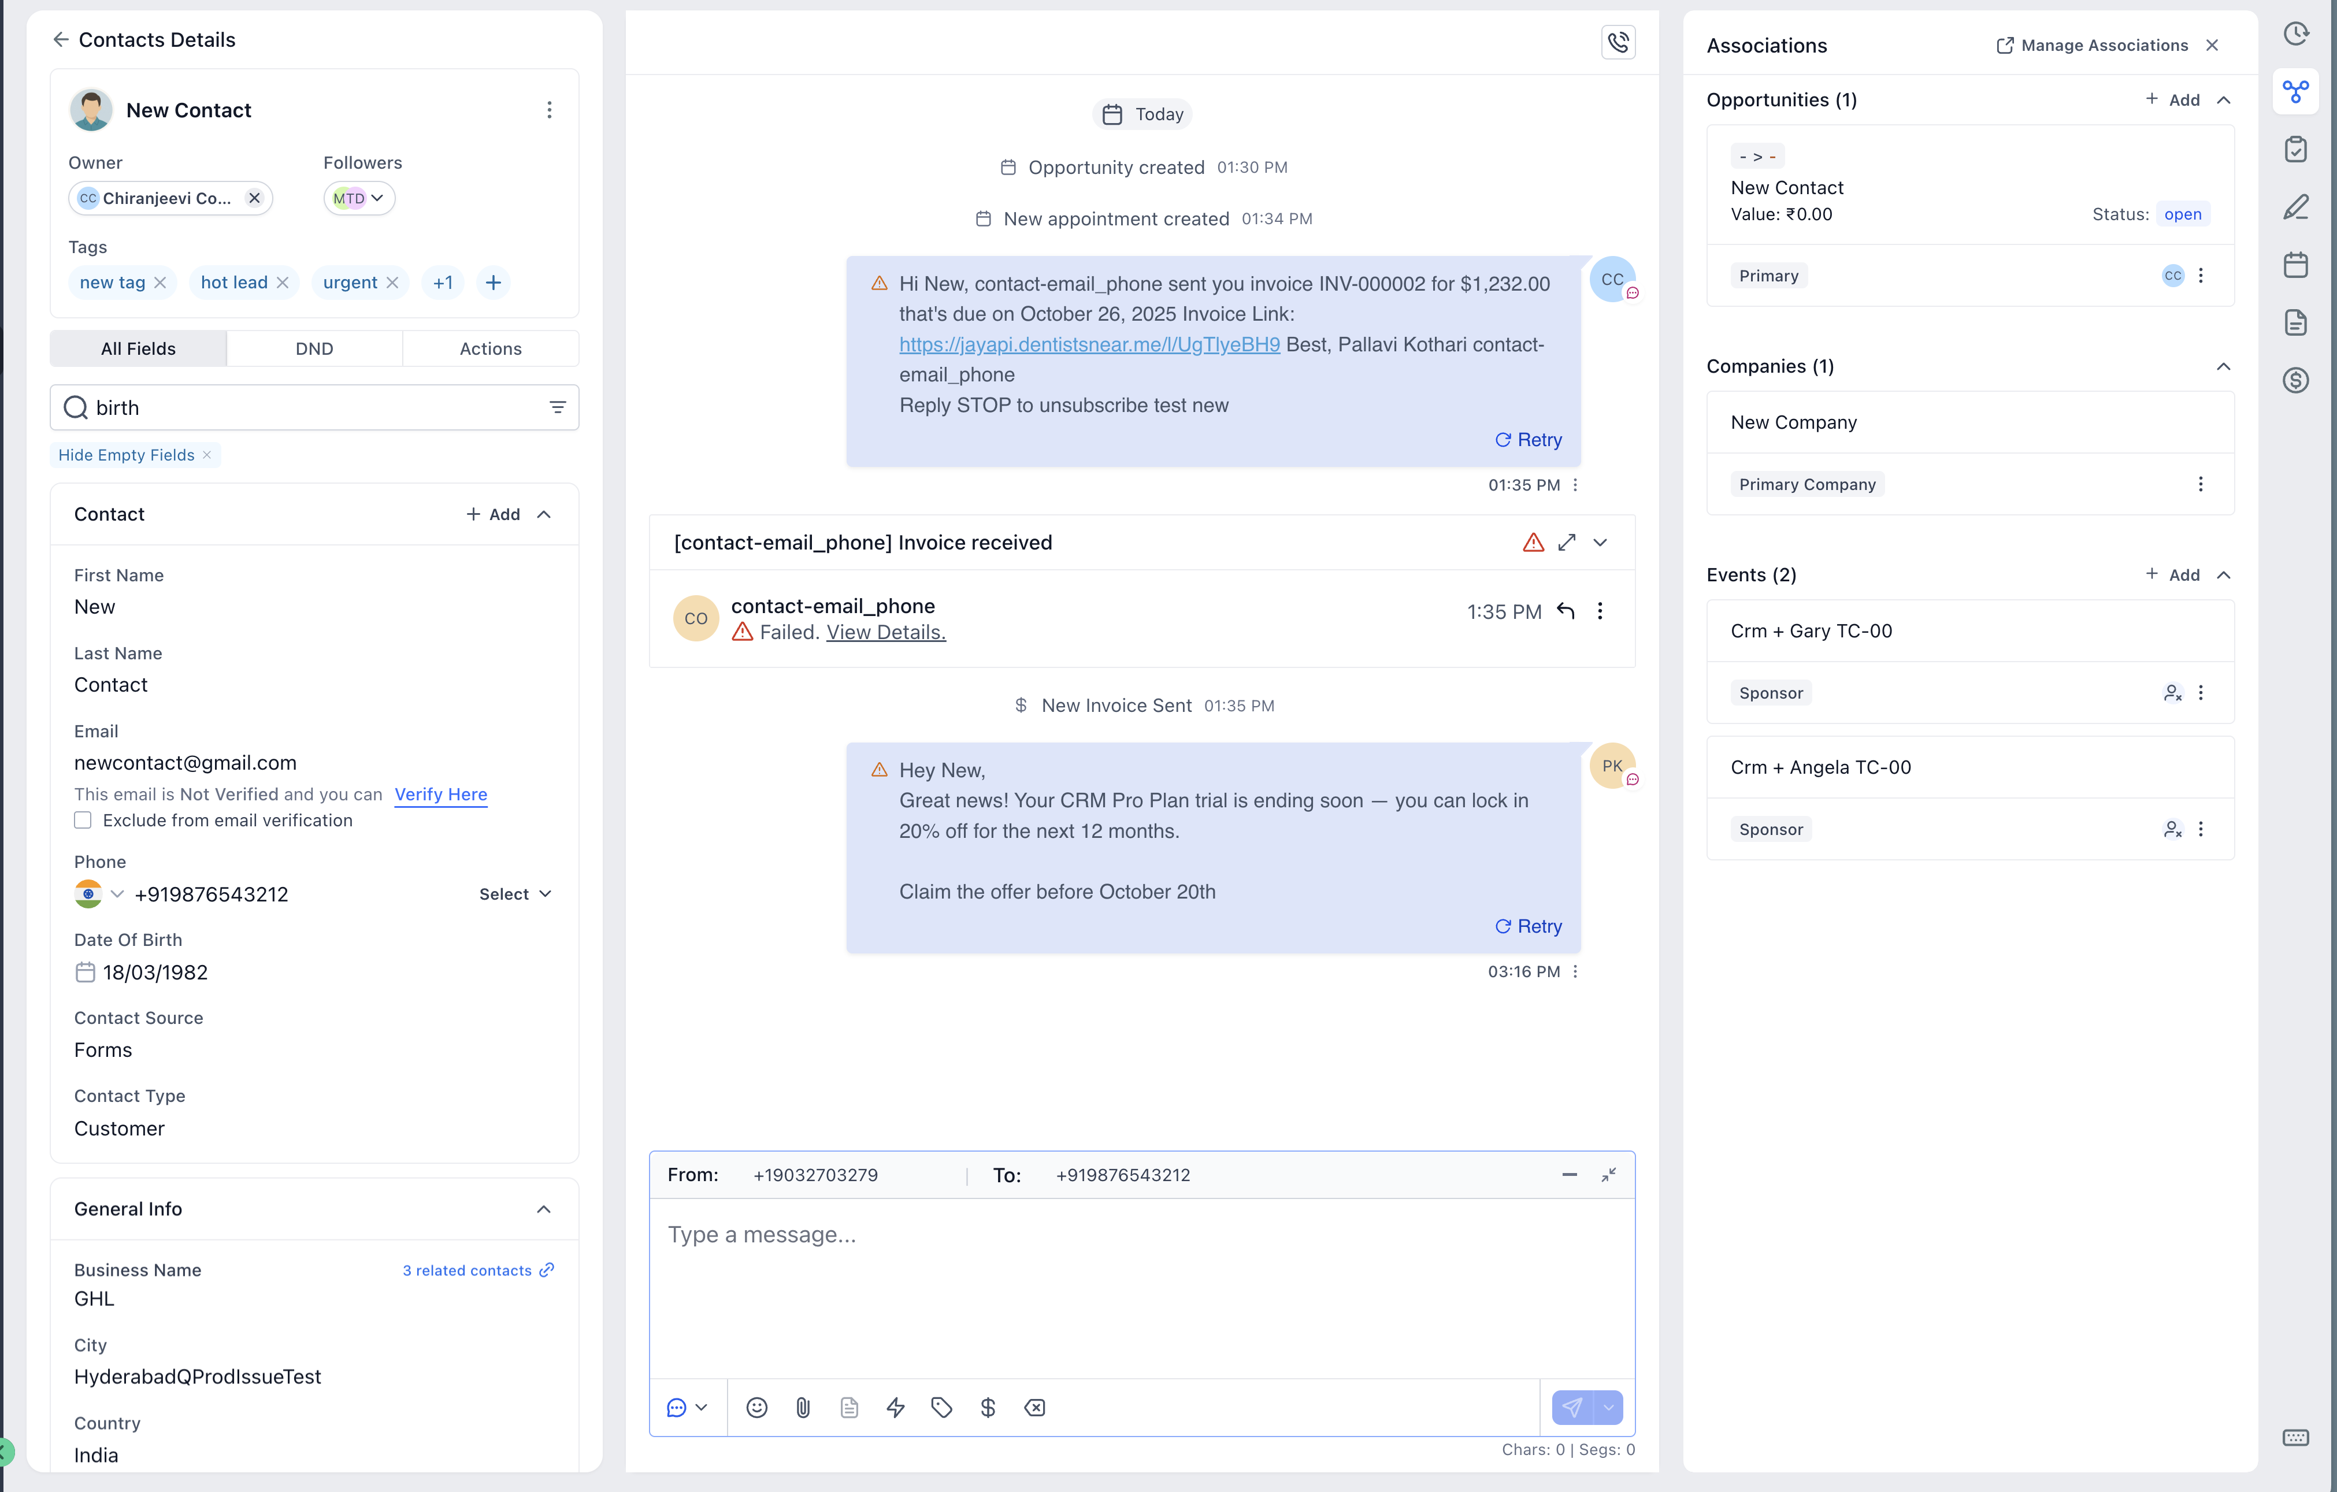The image size is (2337, 1492).
Task: Switch to the Actions tab
Action: coord(490,348)
